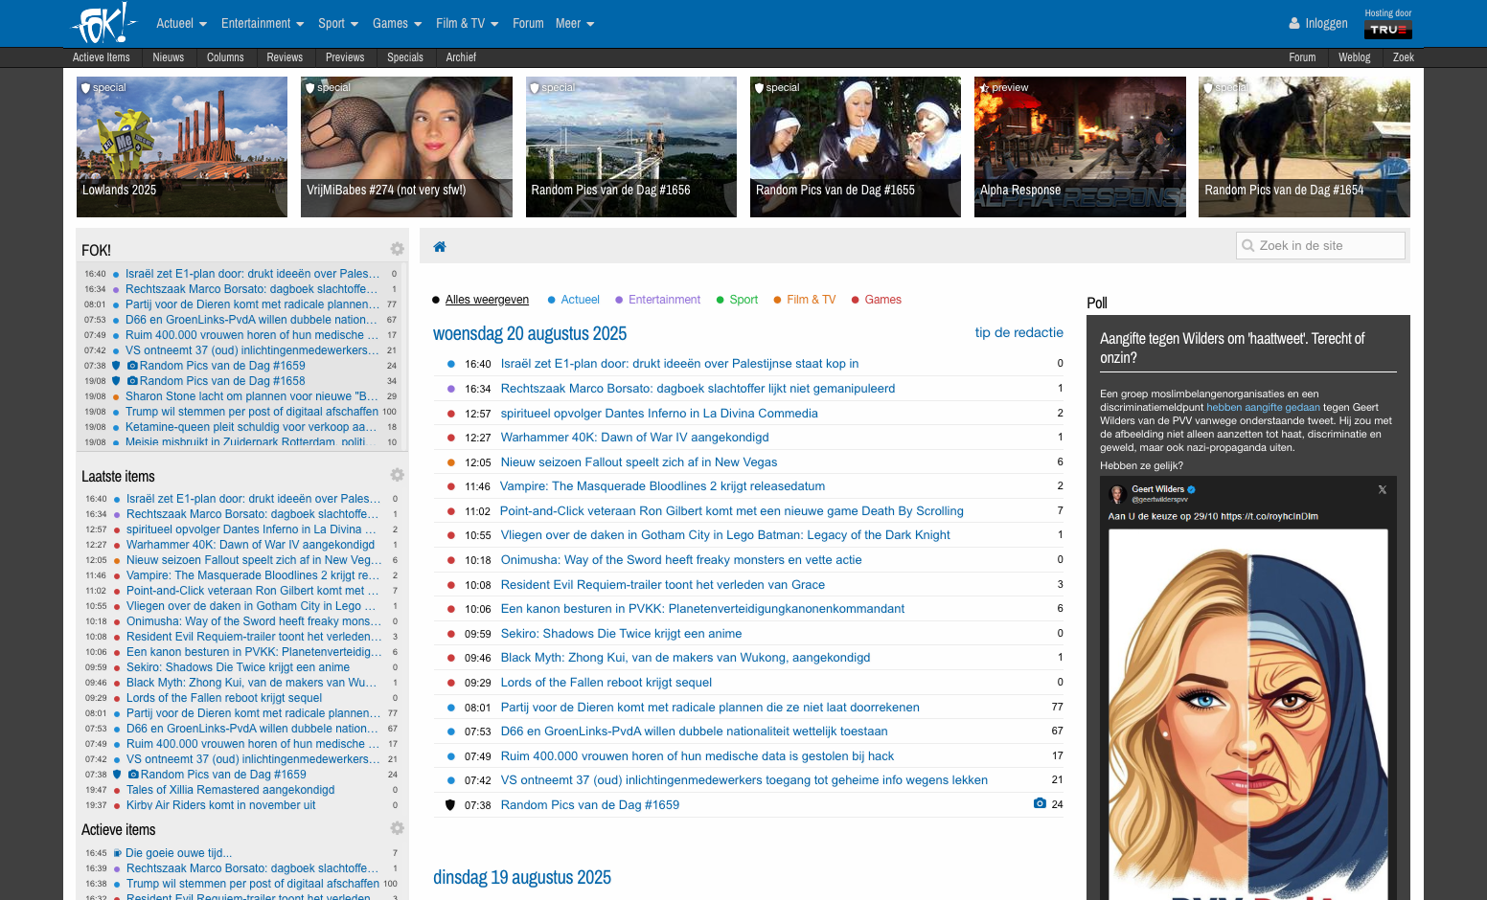Viewport: 1487px width, 900px height.
Task: Filter news by Games category
Action: 882,300
